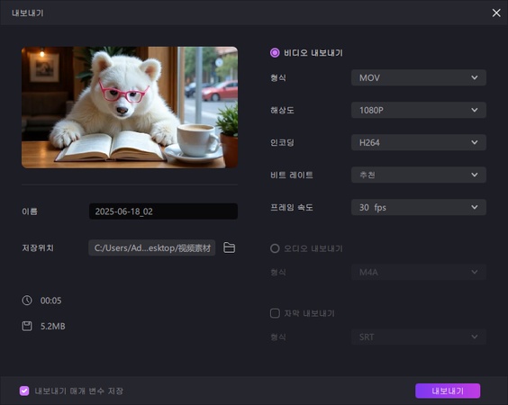Click the 비트 레이트 label
The image size is (508, 405).
[x=292, y=175]
